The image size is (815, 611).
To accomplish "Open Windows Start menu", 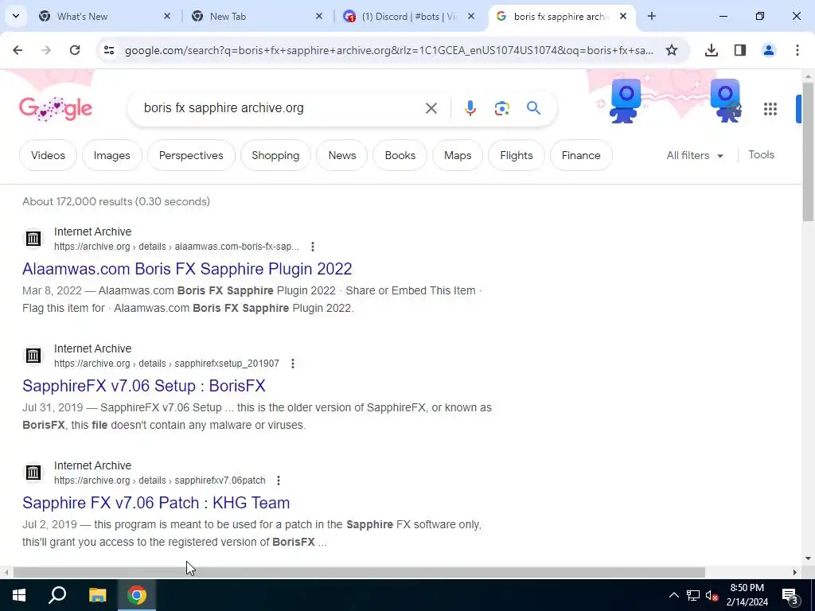I will (x=19, y=595).
